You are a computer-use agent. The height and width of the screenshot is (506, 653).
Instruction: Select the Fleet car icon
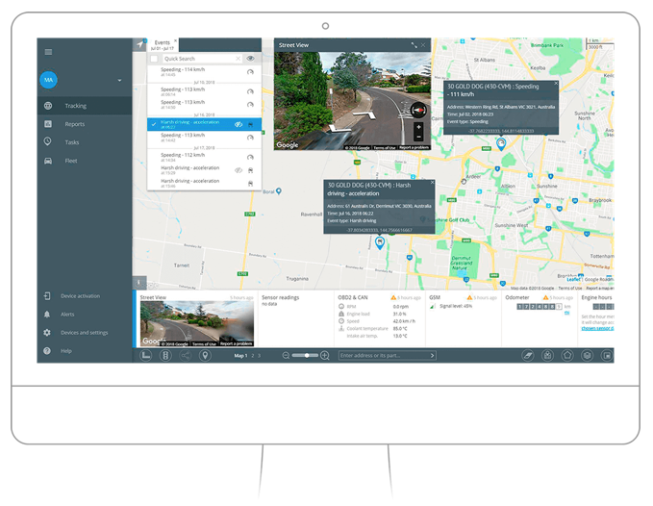(x=48, y=161)
